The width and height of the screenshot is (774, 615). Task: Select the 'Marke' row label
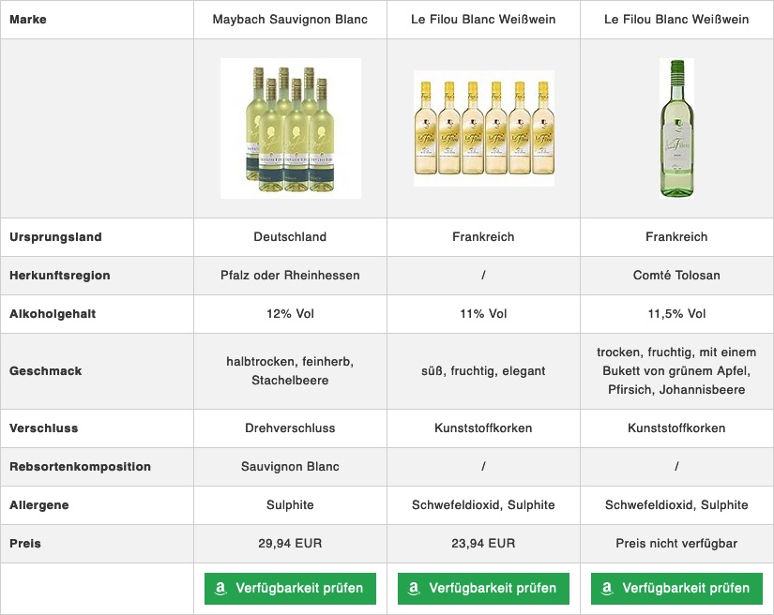point(28,20)
